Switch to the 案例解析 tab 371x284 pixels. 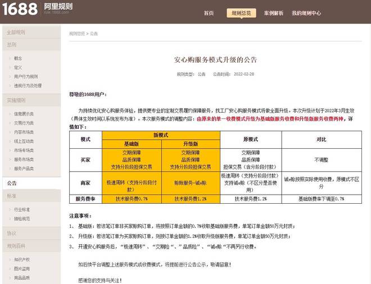coord(274,13)
